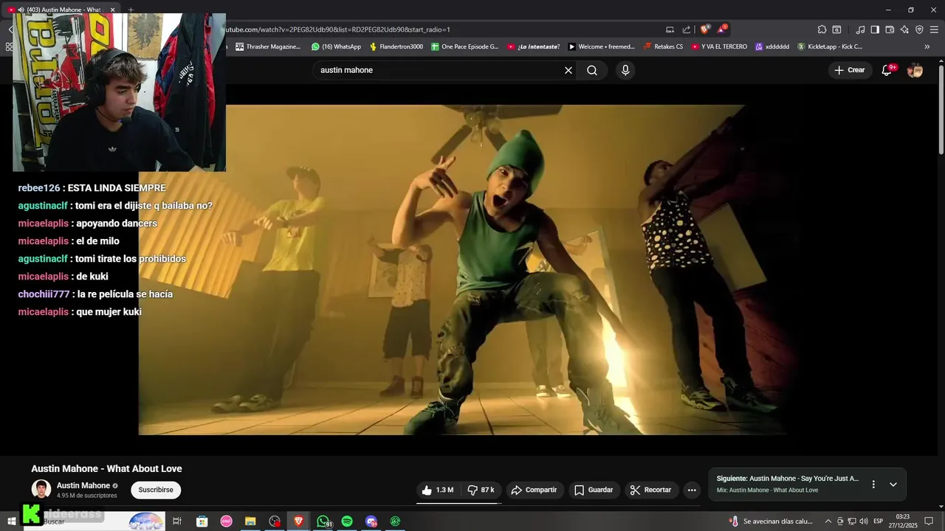Save video with the Guardar button
Image resolution: width=945 pixels, height=531 pixels.
point(594,490)
